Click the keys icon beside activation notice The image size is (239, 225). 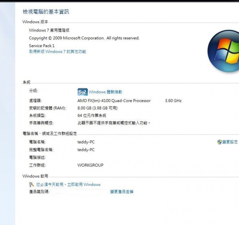pyautogui.click(x=32, y=185)
